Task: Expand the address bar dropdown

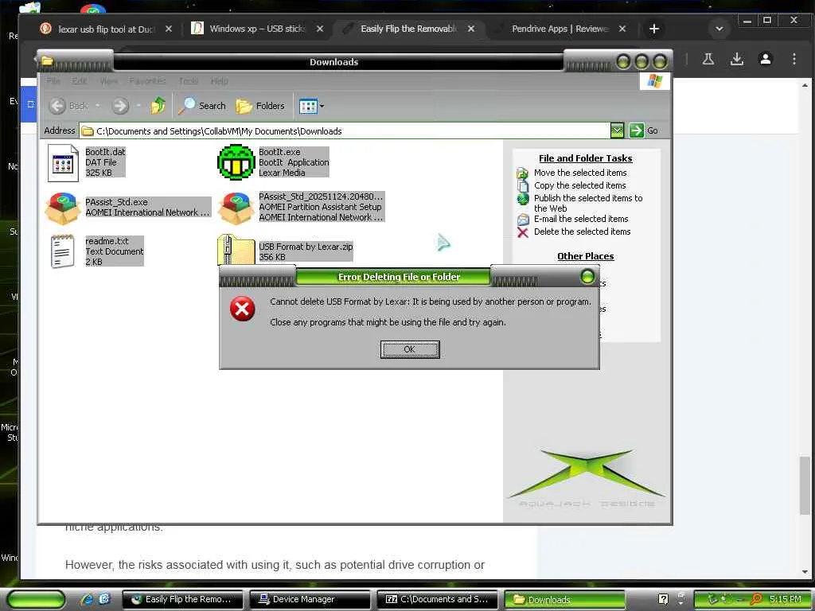Action: click(617, 130)
